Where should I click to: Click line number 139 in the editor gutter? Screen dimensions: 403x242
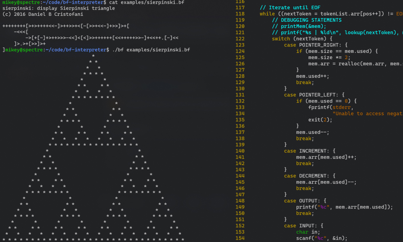240,144
